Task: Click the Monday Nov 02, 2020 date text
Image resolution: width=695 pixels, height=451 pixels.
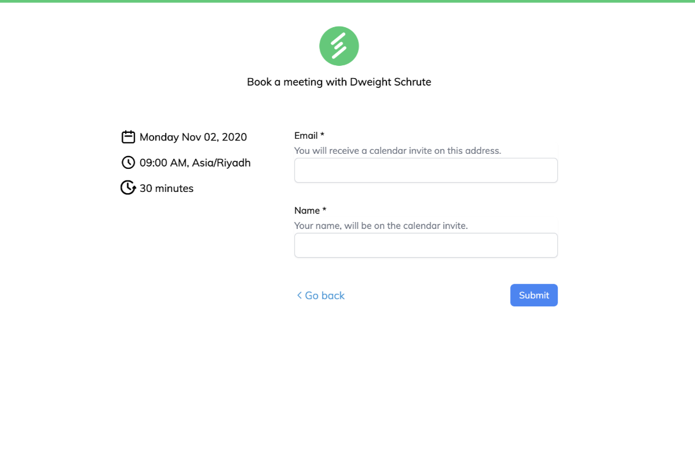Action: pos(193,137)
